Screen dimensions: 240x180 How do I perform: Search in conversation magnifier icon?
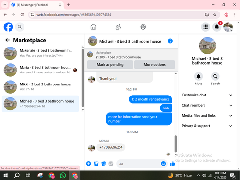pyautogui.click(x=215, y=76)
